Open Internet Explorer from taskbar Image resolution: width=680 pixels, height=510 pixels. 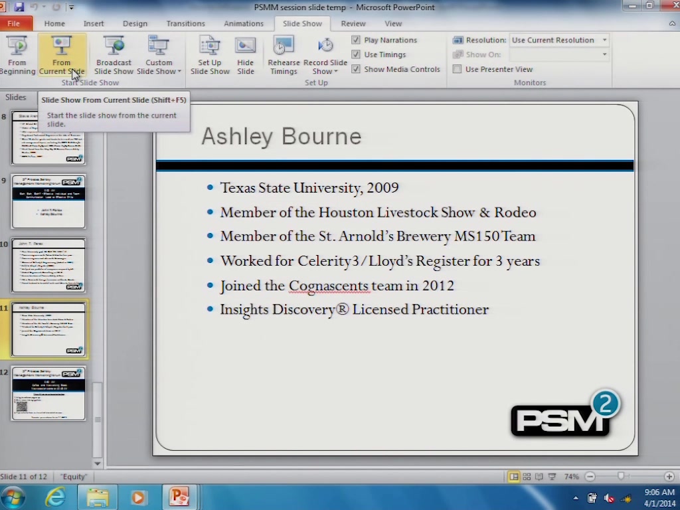[56, 497]
